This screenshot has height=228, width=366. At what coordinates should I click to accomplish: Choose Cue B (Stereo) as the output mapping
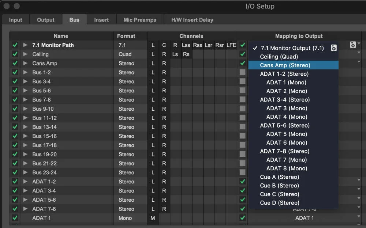point(279,186)
